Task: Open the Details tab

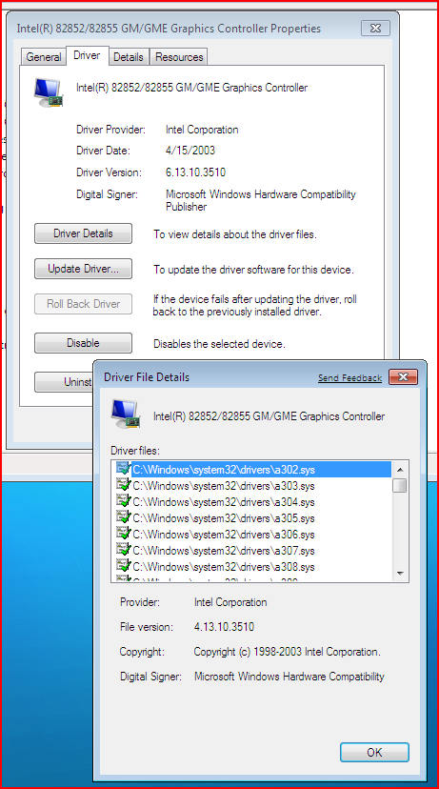Action: click(129, 57)
